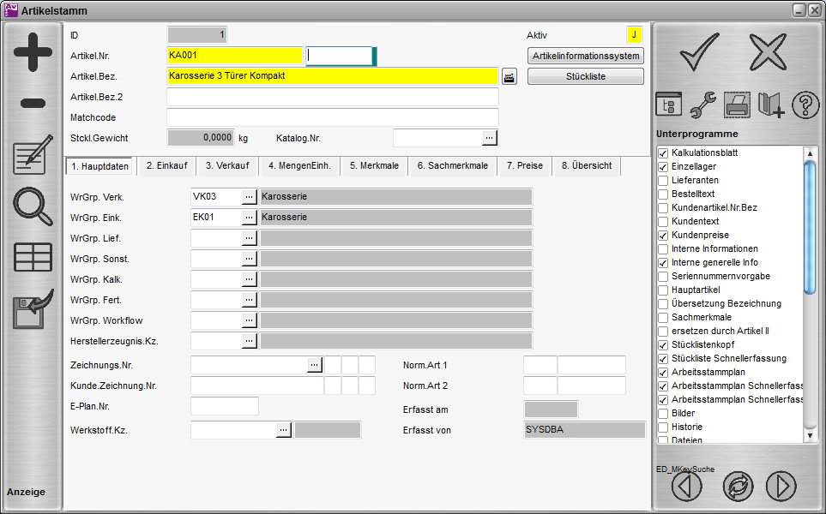Open help via question mark icon

805,105
